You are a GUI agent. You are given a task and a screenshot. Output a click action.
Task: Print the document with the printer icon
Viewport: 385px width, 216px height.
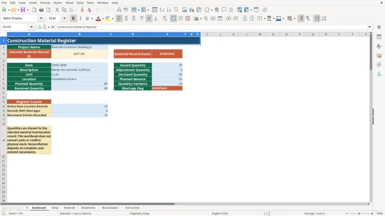point(41,10)
